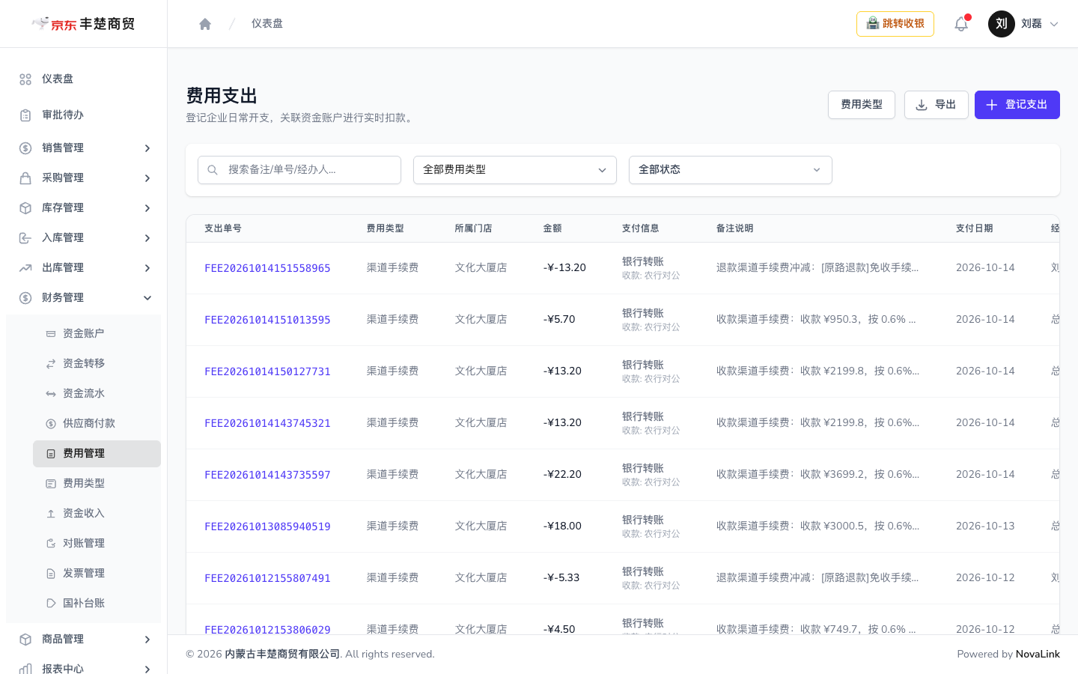Image resolution: width=1078 pixels, height=674 pixels.
Task: Expand the 销售管理 menu chevron
Action: (147, 148)
